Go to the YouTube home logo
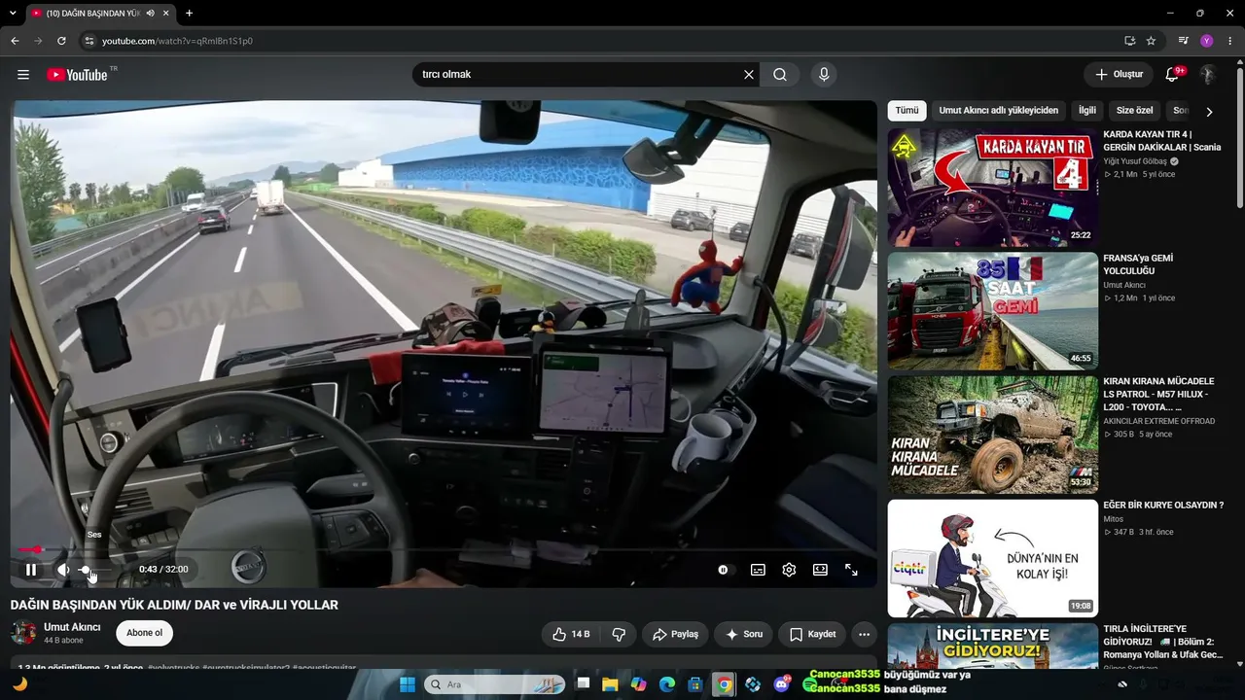This screenshot has height=700, width=1245. tap(77, 75)
